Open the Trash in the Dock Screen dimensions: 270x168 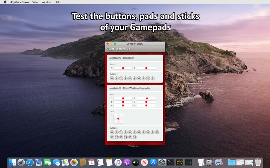coord(258,162)
